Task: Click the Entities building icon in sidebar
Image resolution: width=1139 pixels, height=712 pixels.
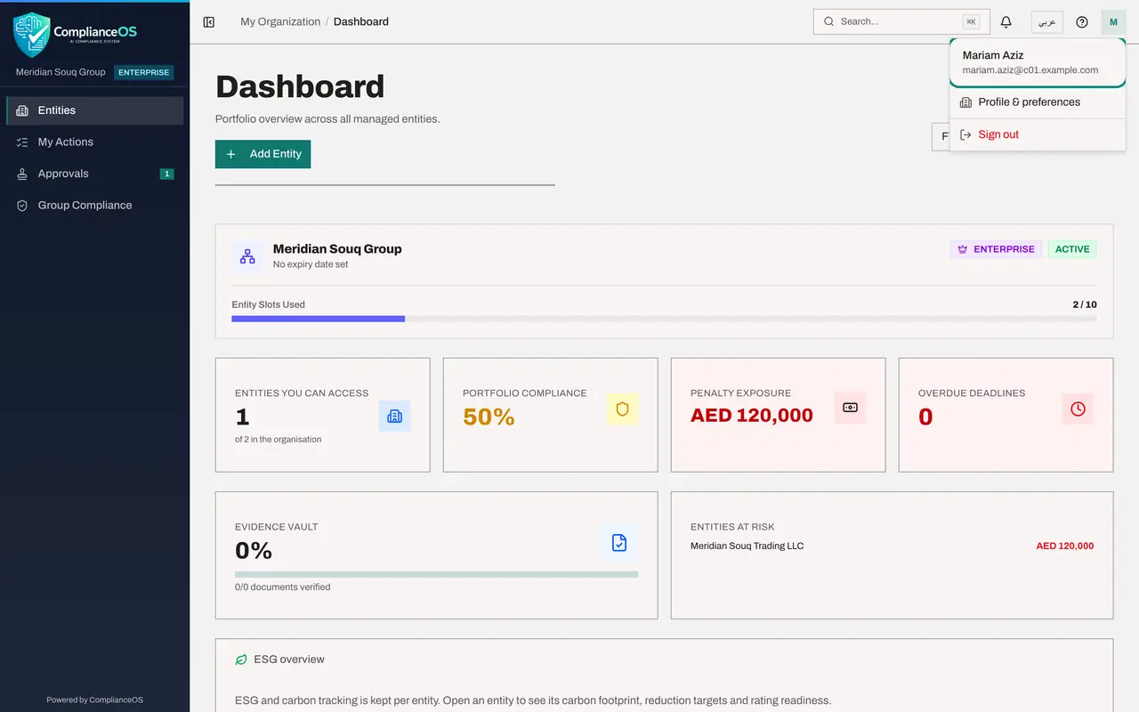Action: tap(22, 110)
